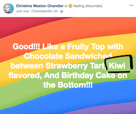
Task: Click the "Just now" timestamp link
Action: [22, 11]
